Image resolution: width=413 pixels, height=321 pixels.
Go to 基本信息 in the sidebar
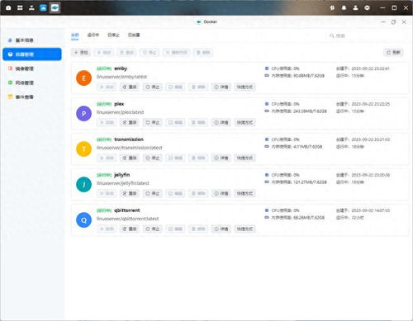coord(32,40)
